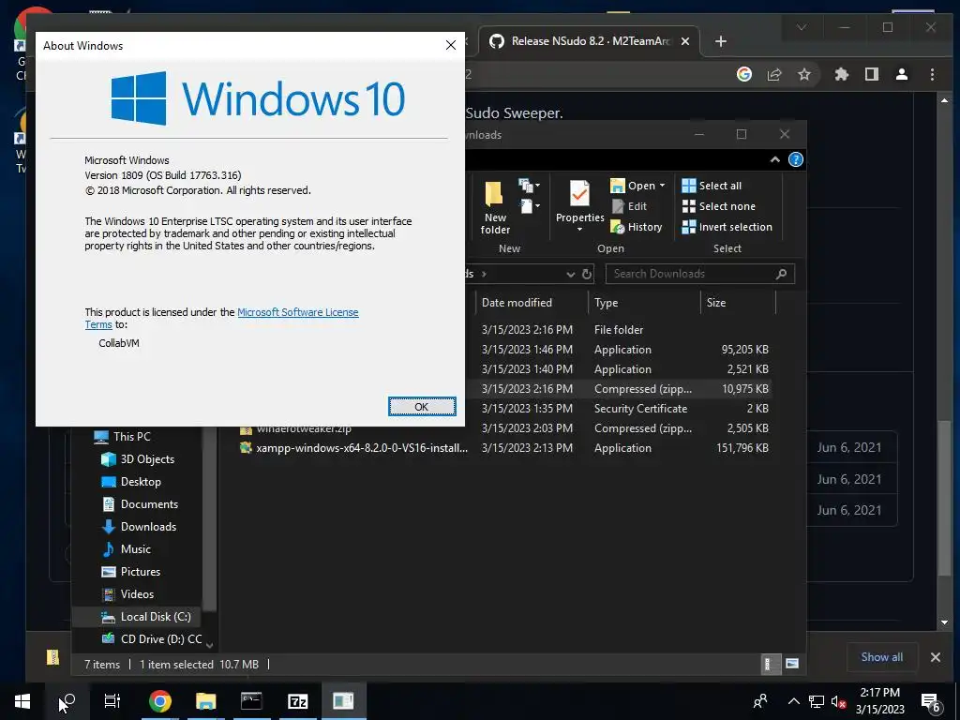This screenshot has height=720, width=960.
Task: Expand the Open dropdown arrow
Action: [x=662, y=186]
